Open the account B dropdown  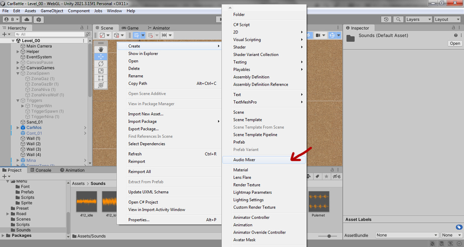point(11,19)
